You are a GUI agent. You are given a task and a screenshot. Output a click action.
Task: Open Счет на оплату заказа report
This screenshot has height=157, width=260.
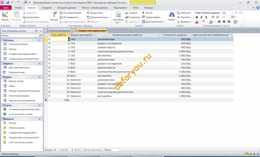[x=20, y=114]
